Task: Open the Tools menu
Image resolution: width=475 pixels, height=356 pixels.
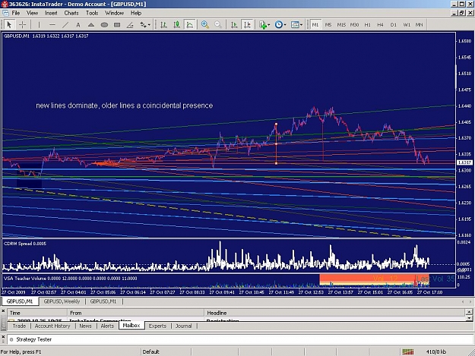Action: point(92,13)
